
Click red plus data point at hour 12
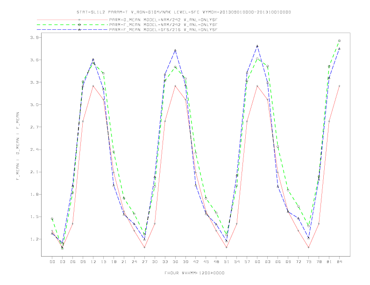[93, 86]
